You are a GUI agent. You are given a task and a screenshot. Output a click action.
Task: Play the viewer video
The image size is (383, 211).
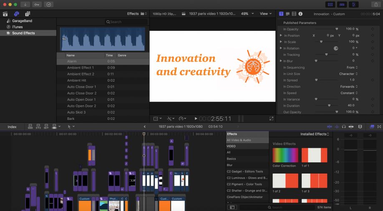196,119
